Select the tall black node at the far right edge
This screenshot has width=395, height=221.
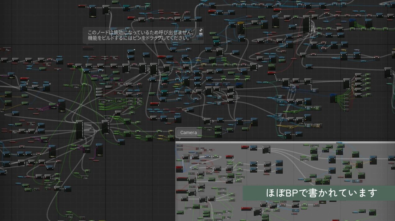[x=388, y=73]
